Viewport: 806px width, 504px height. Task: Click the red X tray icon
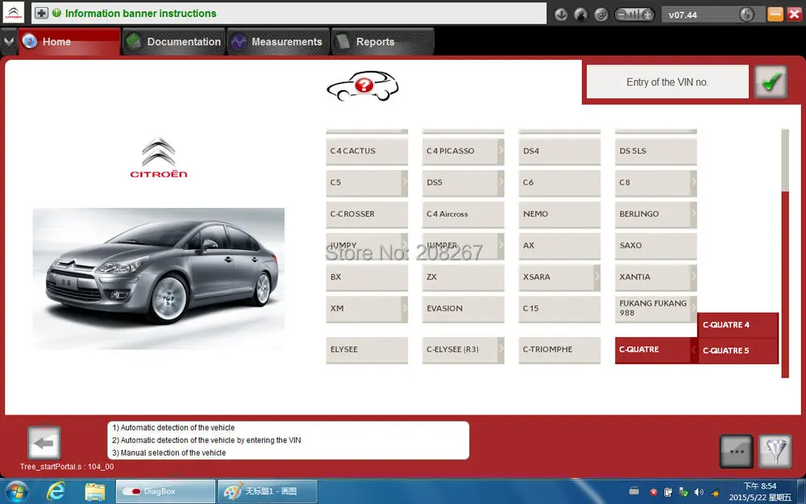tap(654, 492)
